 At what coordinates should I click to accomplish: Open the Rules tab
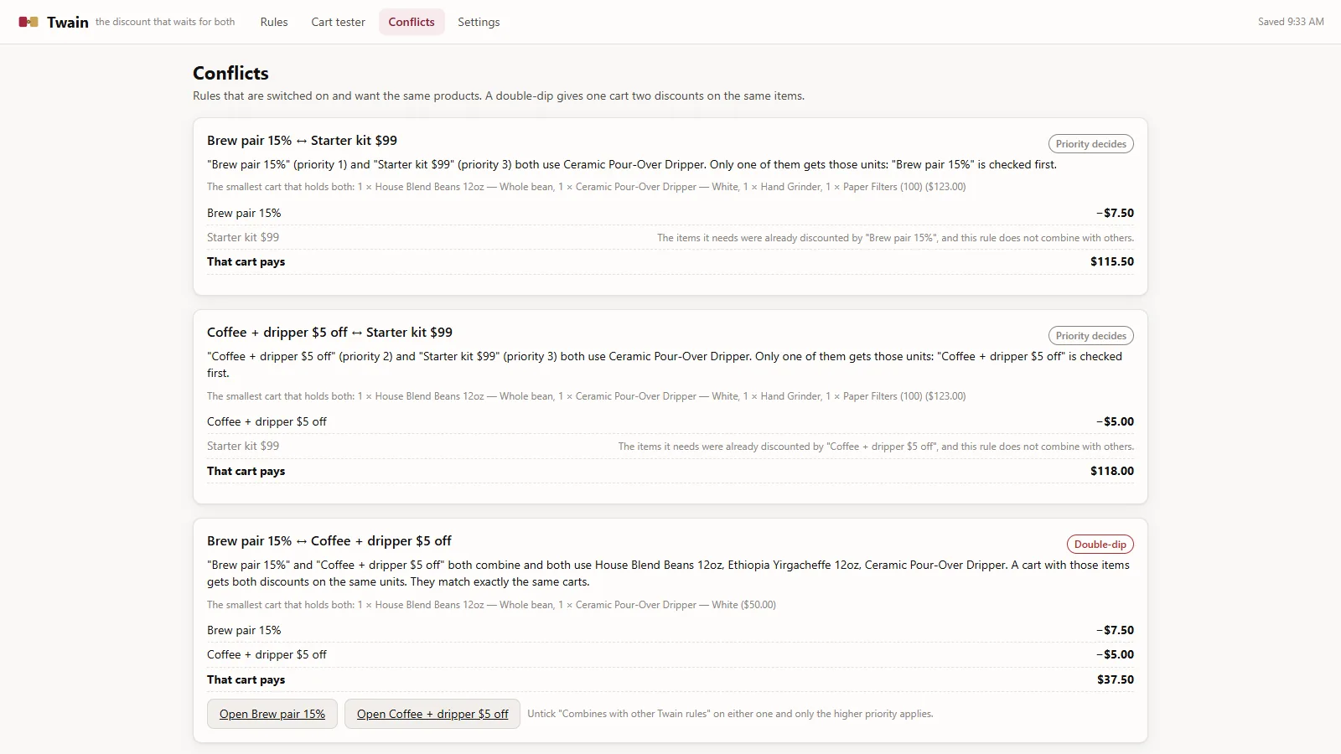click(x=274, y=22)
